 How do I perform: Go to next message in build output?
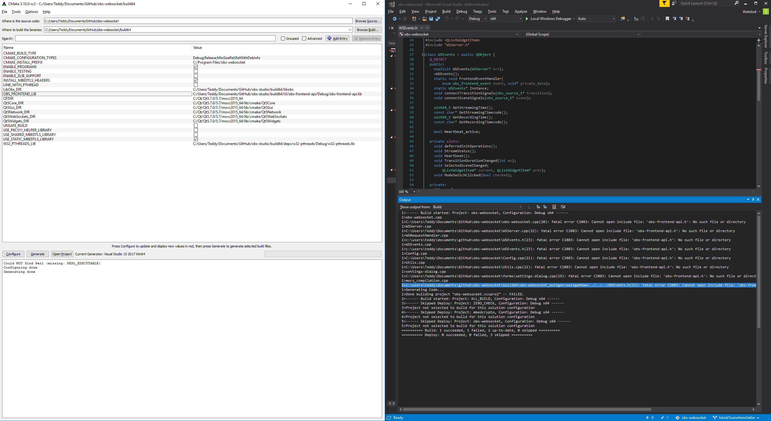pyautogui.click(x=545, y=207)
